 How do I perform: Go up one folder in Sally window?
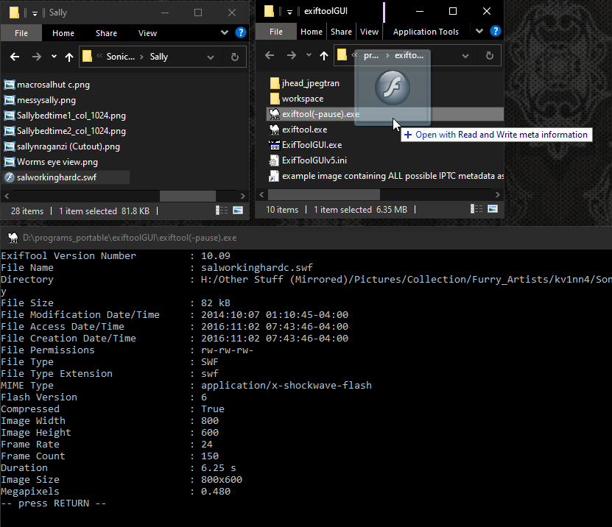(69, 57)
